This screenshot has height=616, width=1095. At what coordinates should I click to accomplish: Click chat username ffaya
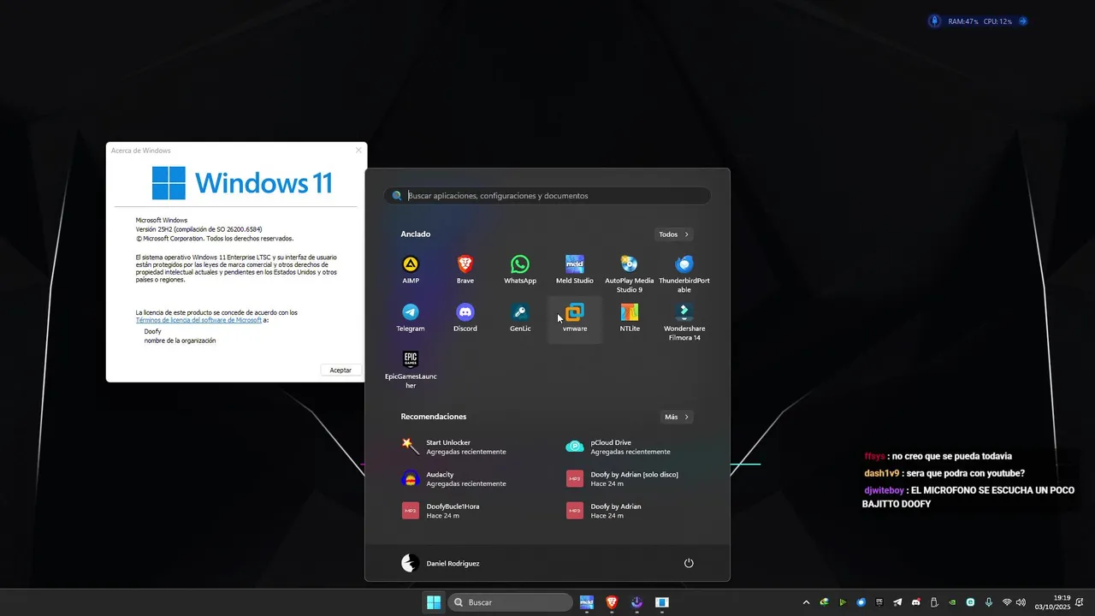click(x=874, y=456)
